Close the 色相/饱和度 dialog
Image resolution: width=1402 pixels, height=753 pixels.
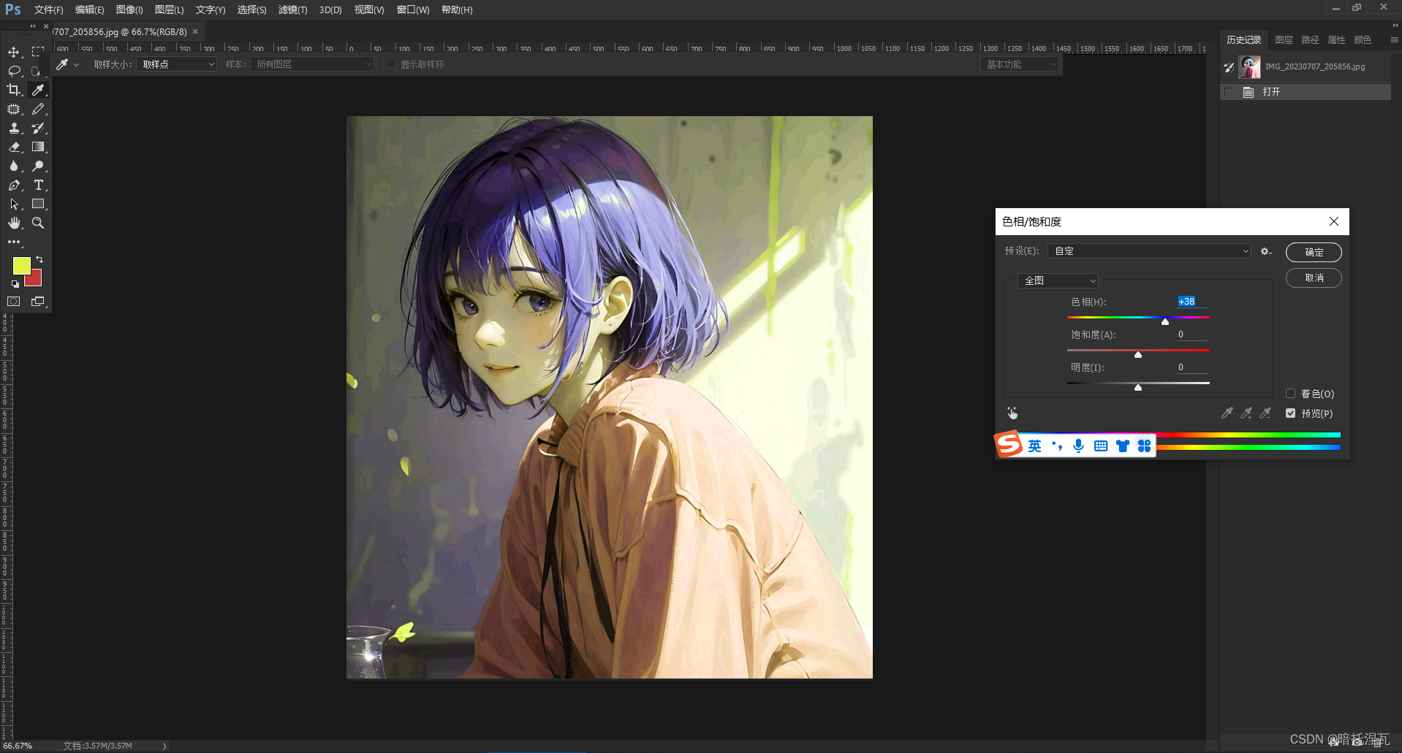(1334, 221)
